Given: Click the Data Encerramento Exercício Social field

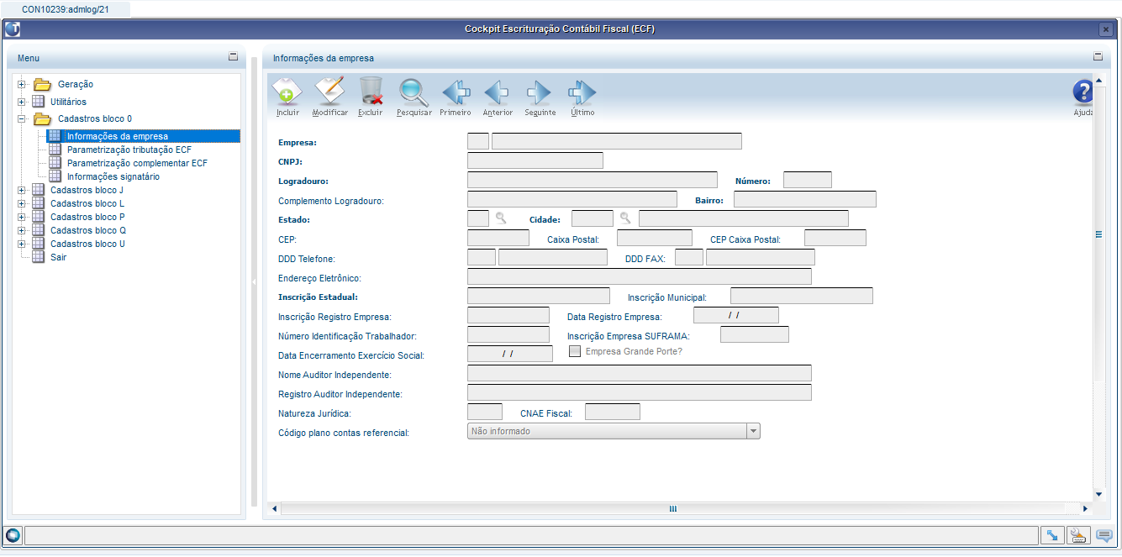Looking at the screenshot, I should 509,354.
